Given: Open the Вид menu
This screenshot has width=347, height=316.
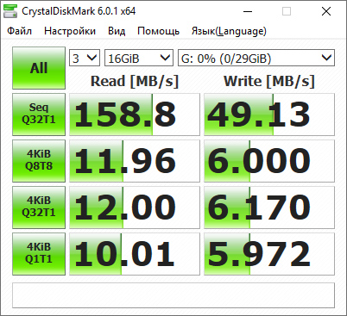Looking at the screenshot, I should tap(117, 31).
